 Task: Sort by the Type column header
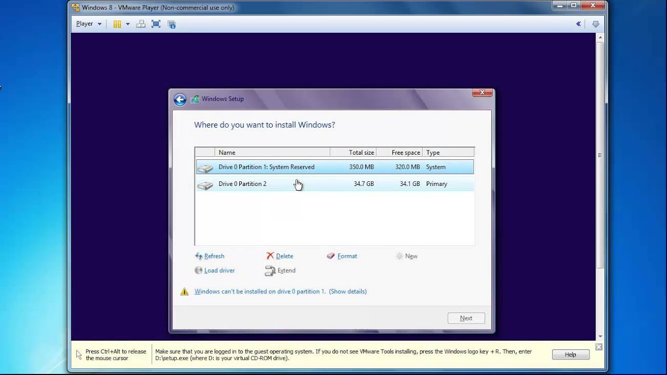[x=448, y=152]
